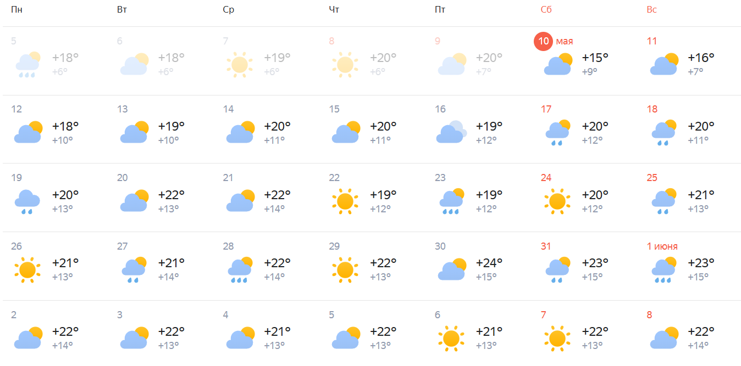Click the Вс weekday column header

pyautogui.click(x=652, y=10)
